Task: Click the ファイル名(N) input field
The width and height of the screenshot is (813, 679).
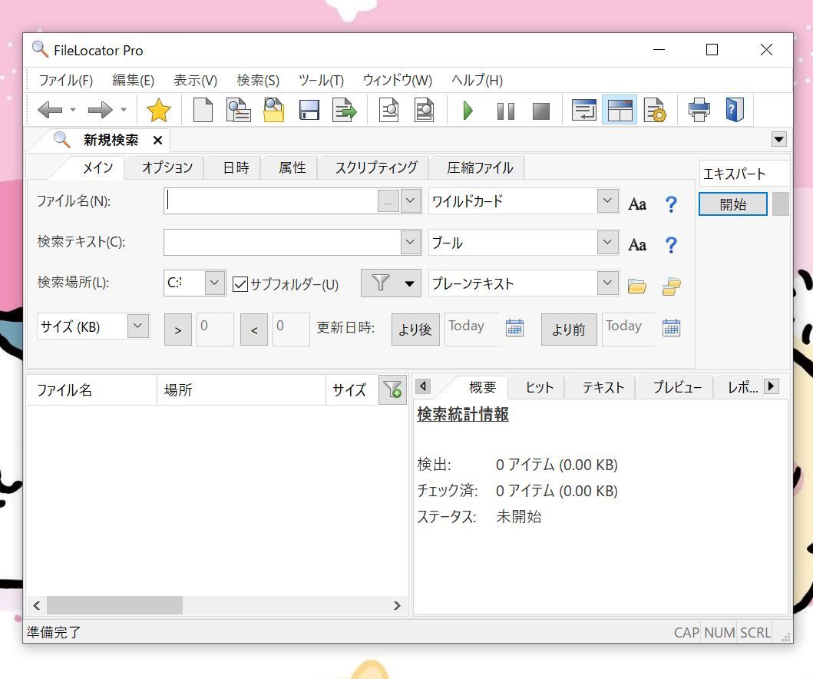Action: pos(271,200)
